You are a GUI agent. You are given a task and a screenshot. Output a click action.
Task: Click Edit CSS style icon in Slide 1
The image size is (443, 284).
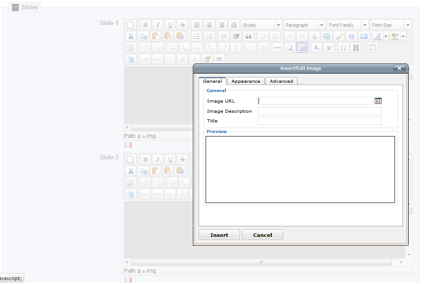pos(130,59)
